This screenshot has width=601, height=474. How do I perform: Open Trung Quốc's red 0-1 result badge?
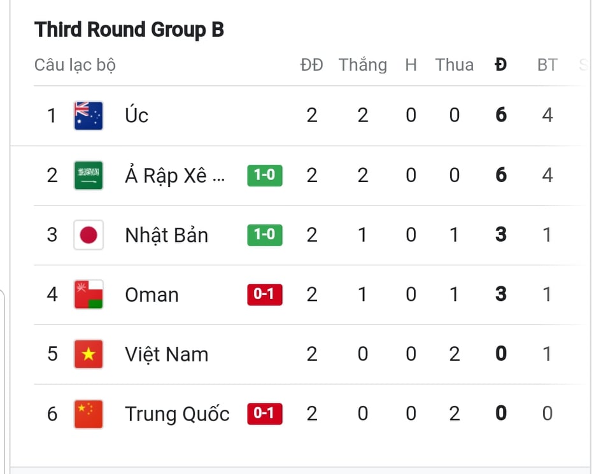[265, 414]
